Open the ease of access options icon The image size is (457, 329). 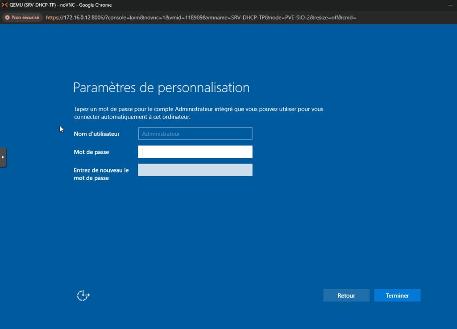pos(83,295)
